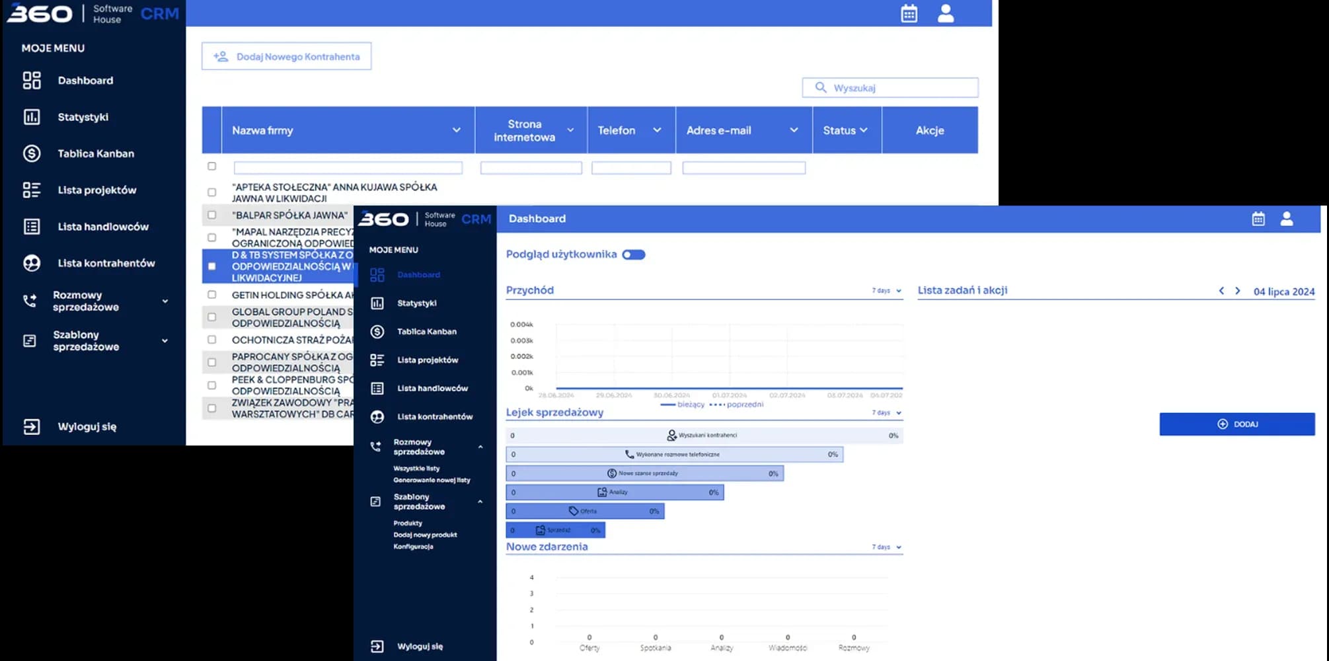Check the MAPAL NARZĘDZIA row checkbox
The height and width of the screenshot is (661, 1329).
point(211,237)
